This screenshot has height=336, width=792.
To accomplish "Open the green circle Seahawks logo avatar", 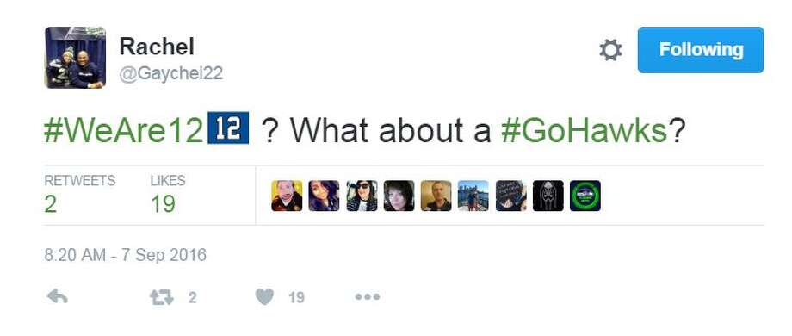I will click(585, 196).
